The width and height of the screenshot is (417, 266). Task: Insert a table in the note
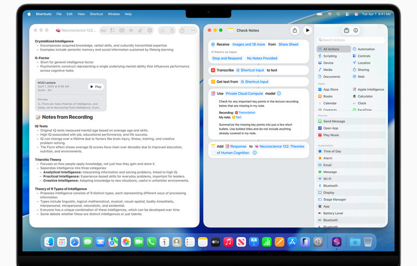tap(122, 31)
